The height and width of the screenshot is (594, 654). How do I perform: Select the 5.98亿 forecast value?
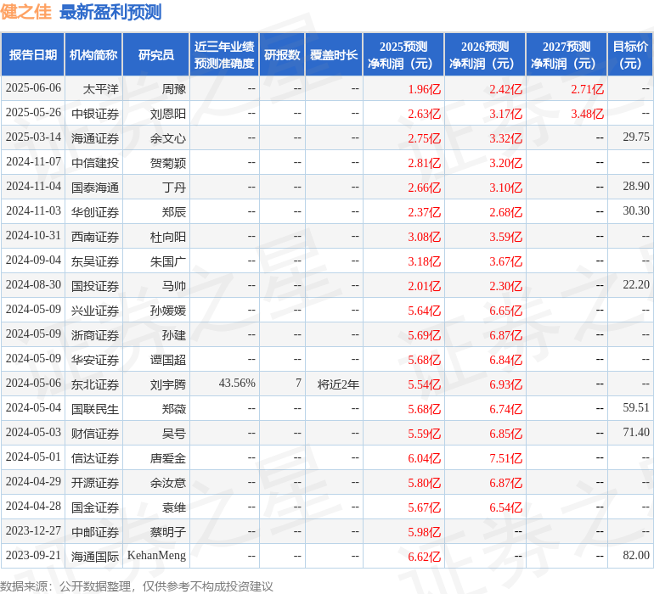point(424,531)
